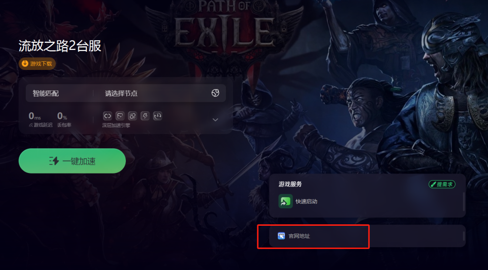The image size is (488, 270).
Task: Click the 游戏延迟 latency readout
Action: (x=41, y=119)
